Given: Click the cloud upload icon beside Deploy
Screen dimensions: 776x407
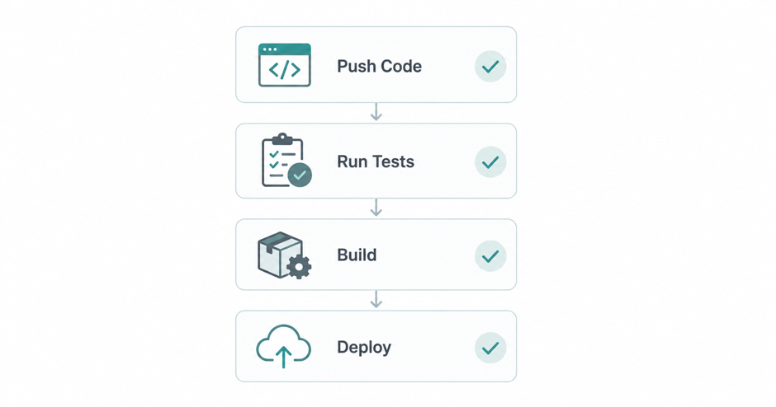Looking at the screenshot, I should point(284,346).
